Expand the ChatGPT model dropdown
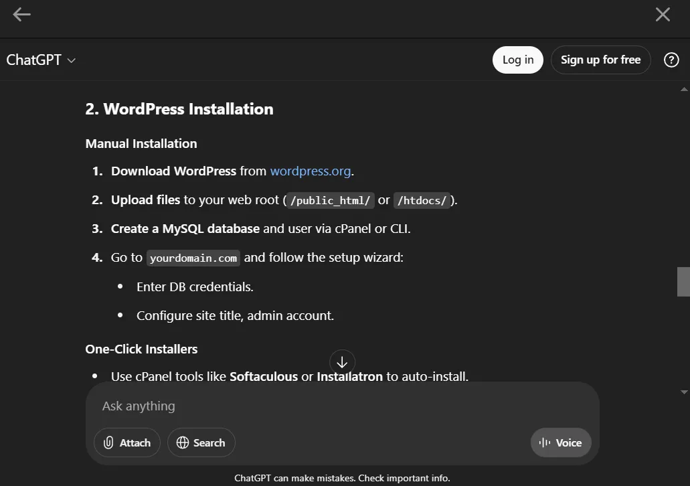Viewport: 690px width, 486px height. pyautogui.click(x=41, y=60)
